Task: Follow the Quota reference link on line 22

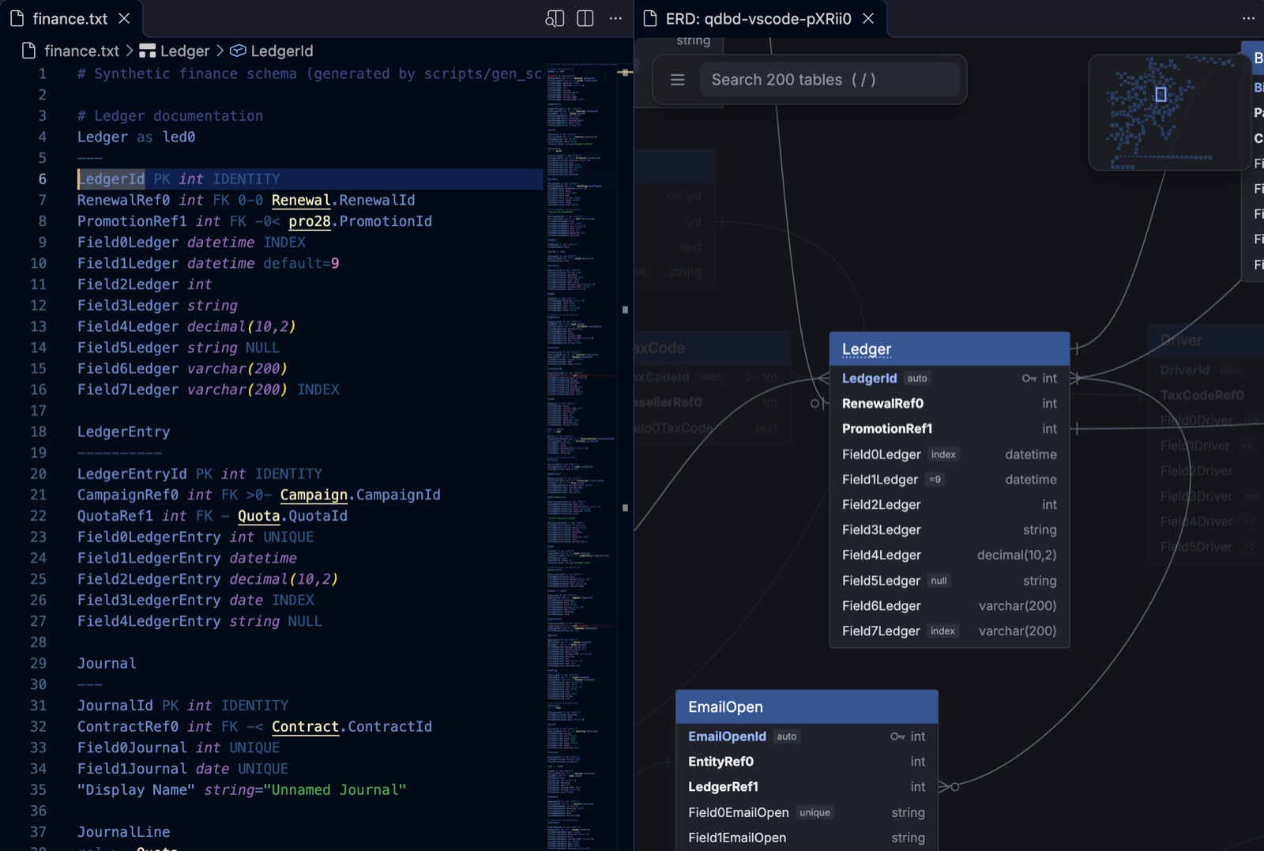Action: [x=259, y=516]
